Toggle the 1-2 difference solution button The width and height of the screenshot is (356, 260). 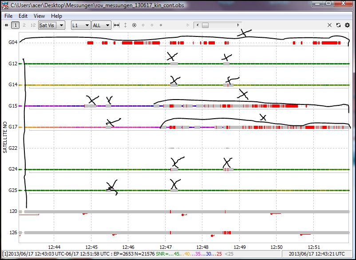(32, 25)
